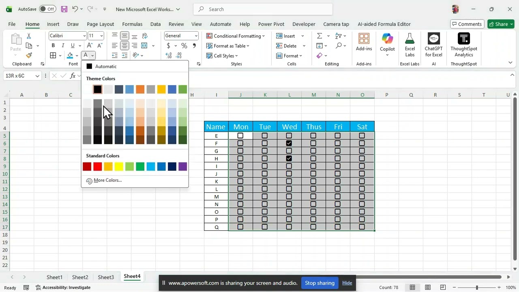Click the Comma Style icon
Image resolution: width=519 pixels, height=292 pixels.
(x=194, y=45)
